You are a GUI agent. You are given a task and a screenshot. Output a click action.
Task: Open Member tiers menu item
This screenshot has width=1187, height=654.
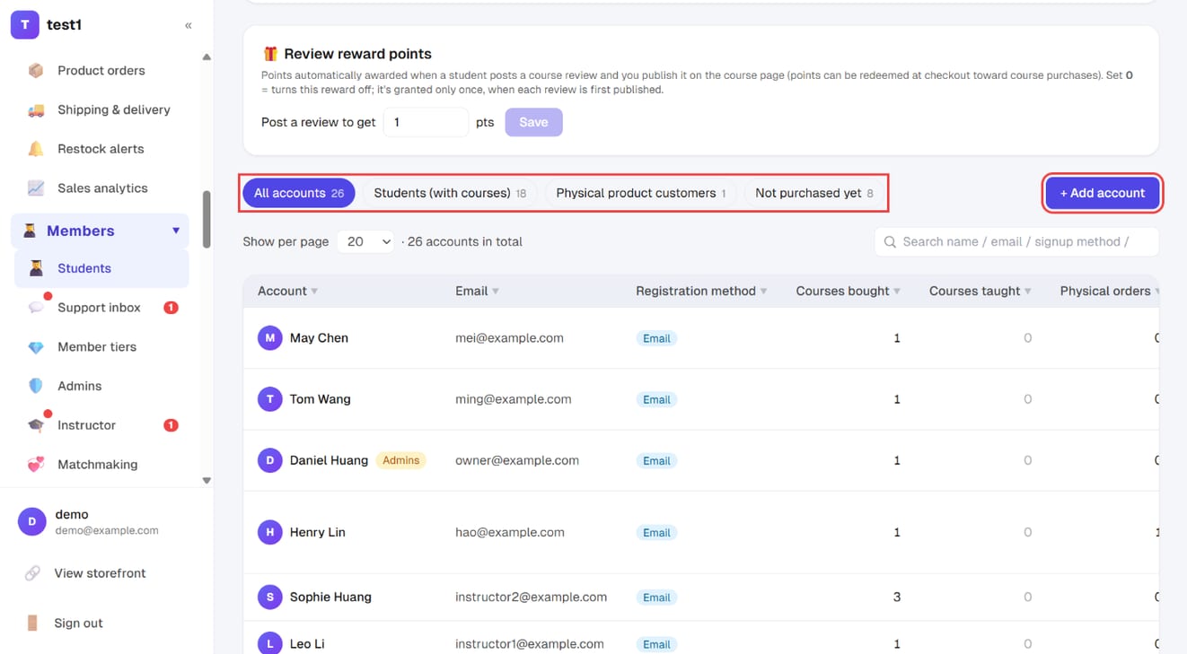(101, 347)
